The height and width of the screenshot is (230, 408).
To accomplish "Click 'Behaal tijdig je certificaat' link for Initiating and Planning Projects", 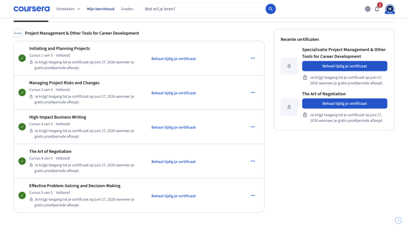I will click(x=174, y=59).
